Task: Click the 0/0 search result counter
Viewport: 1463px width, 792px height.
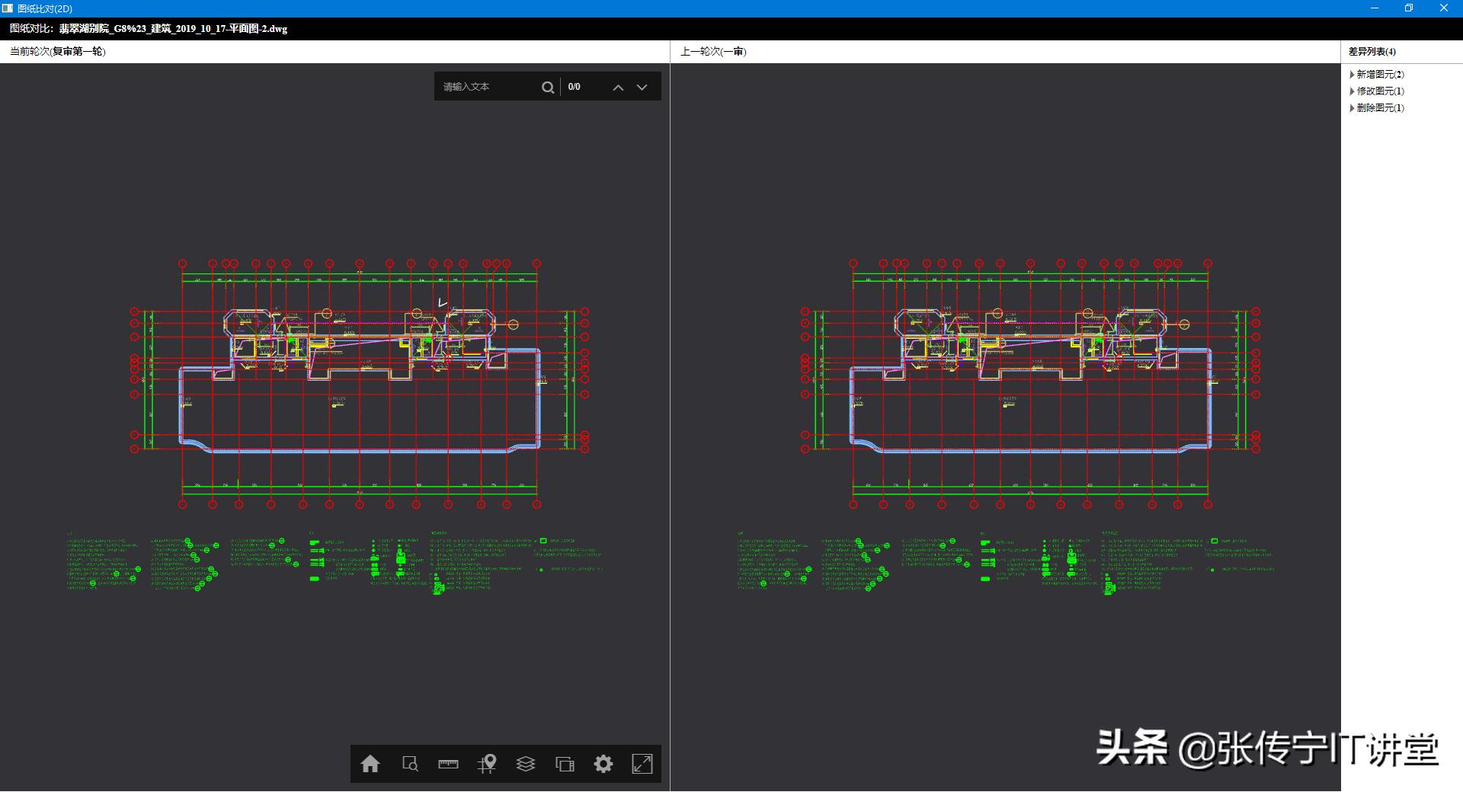Action: [573, 87]
